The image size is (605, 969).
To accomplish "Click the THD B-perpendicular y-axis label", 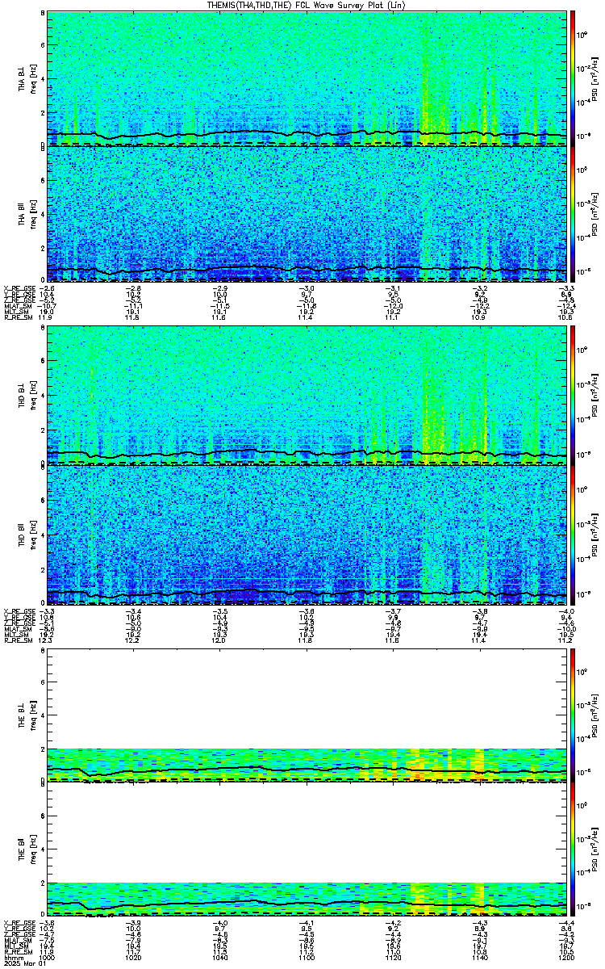I will point(27,396).
